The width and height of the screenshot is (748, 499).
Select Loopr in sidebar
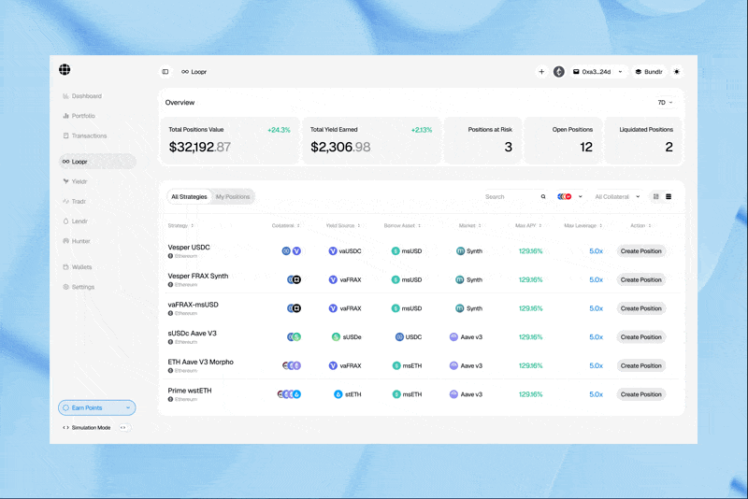pyautogui.click(x=97, y=162)
